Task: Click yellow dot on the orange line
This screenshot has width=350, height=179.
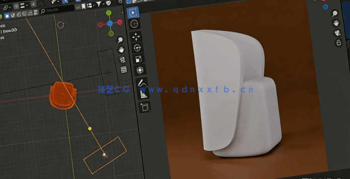Action: pos(90,128)
